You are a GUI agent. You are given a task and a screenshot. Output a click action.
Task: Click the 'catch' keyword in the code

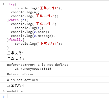pos(14,20)
